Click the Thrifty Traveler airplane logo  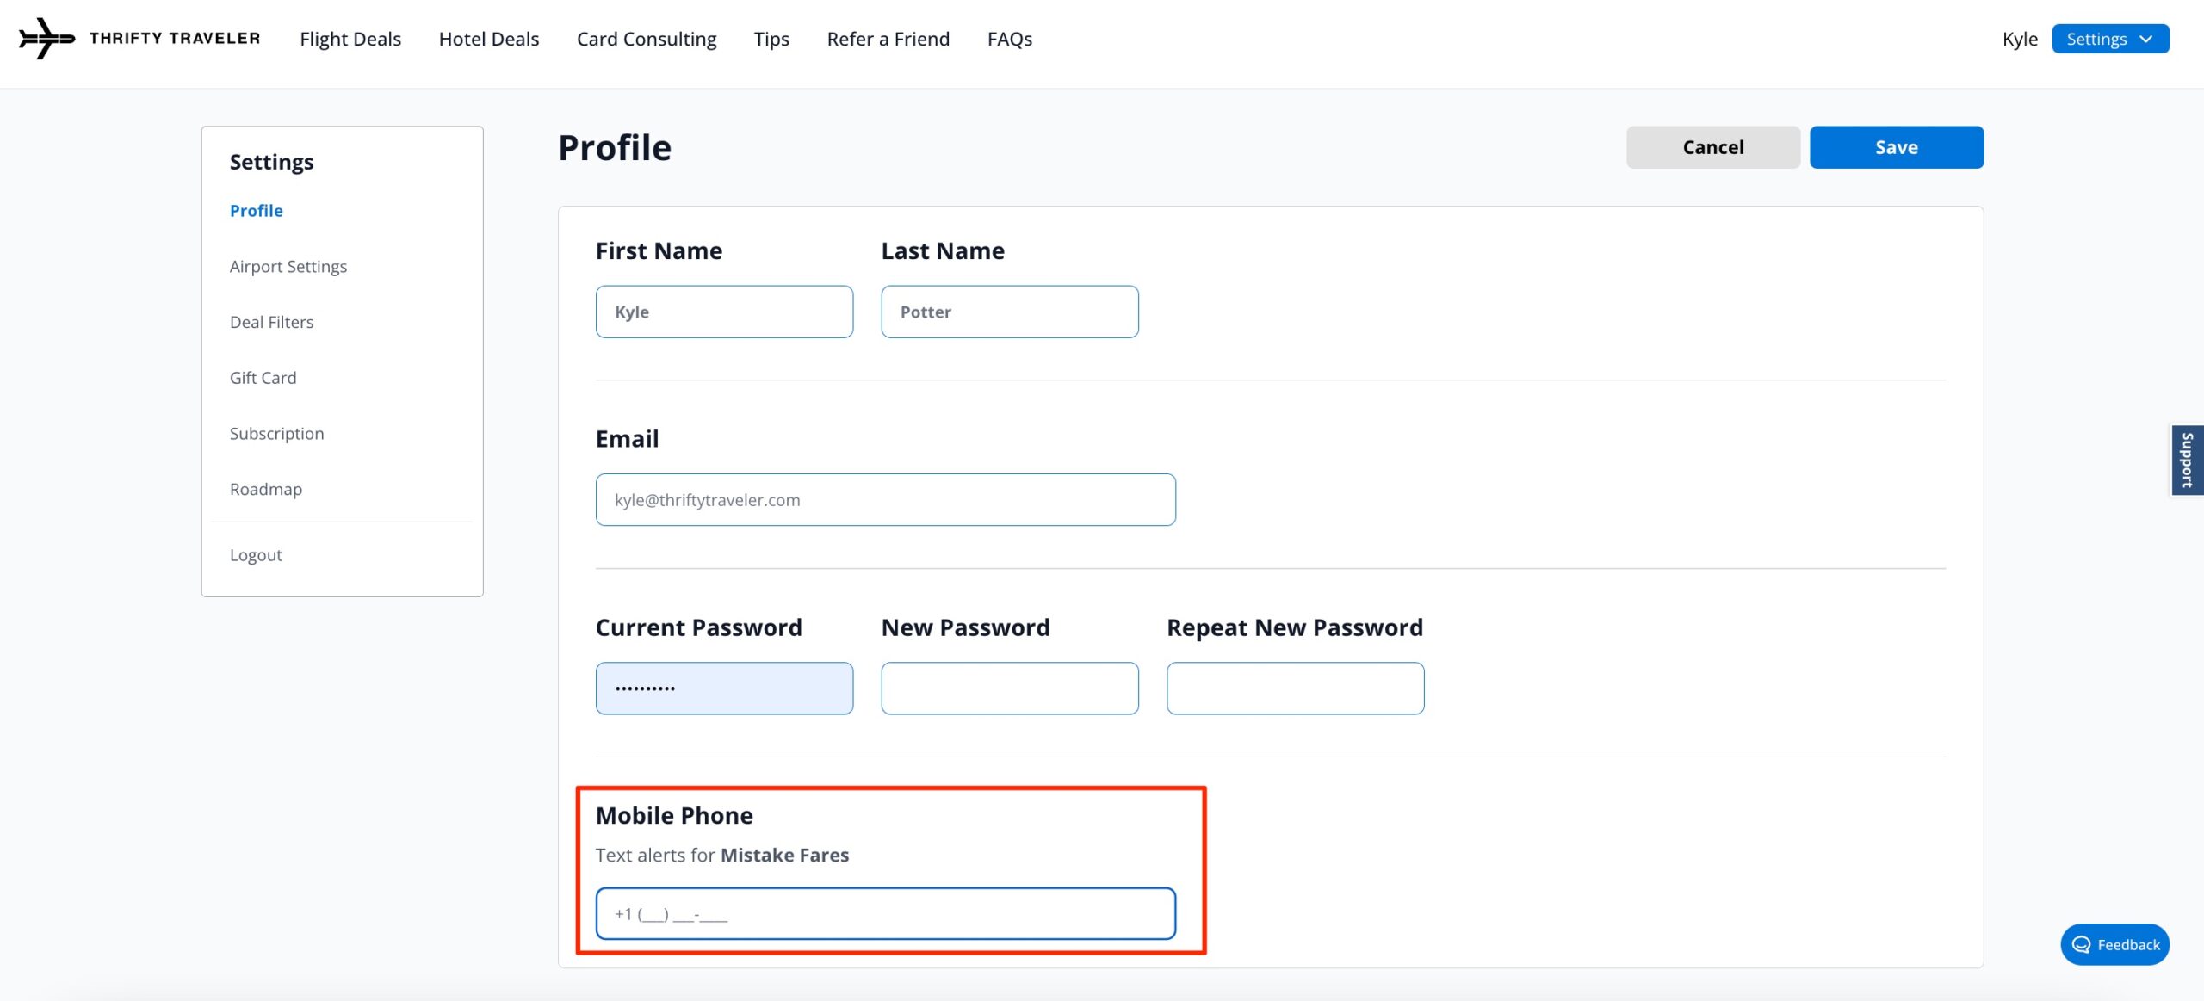click(47, 38)
